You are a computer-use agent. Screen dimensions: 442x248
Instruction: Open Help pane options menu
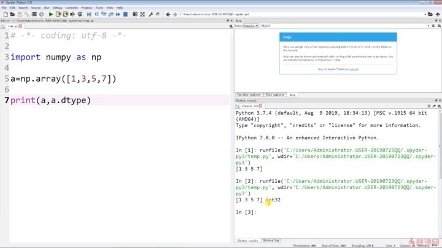click(x=439, y=26)
